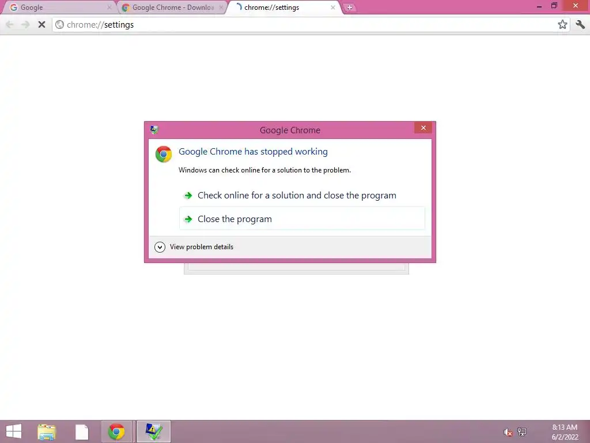Open File Explorer from the taskbar
The height and width of the screenshot is (443, 590).
tap(47, 431)
